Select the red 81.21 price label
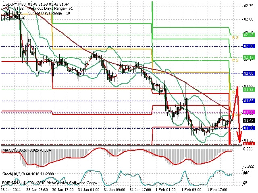The height and width of the screenshot is (193, 258). click(x=249, y=144)
